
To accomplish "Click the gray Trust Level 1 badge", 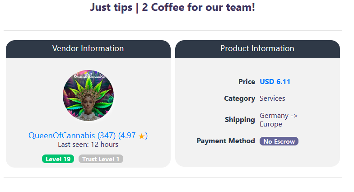I will [x=101, y=159].
